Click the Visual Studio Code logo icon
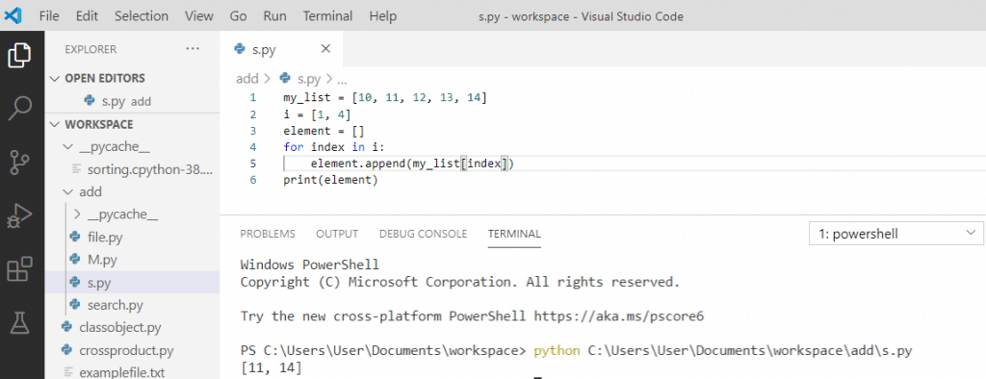The width and height of the screenshot is (986, 379). pyautogui.click(x=13, y=15)
